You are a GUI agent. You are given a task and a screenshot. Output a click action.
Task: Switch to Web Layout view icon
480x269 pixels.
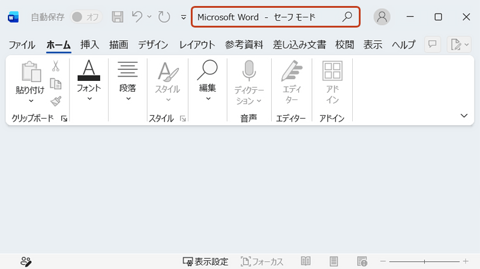(362, 261)
